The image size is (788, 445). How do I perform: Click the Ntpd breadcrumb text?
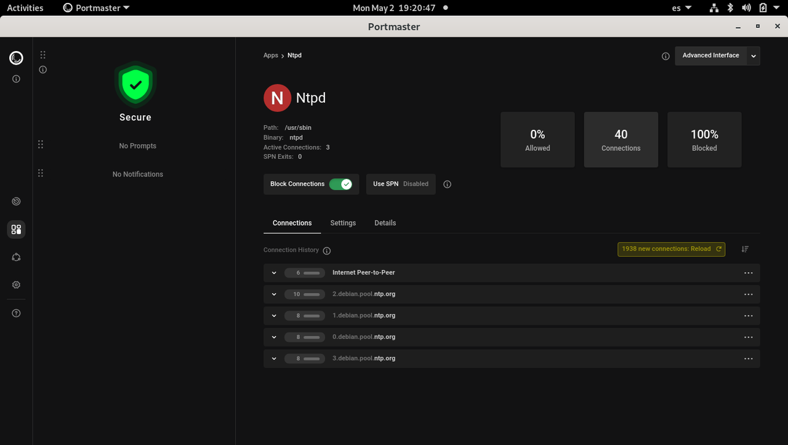pyautogui.click(x=294, y=55)
